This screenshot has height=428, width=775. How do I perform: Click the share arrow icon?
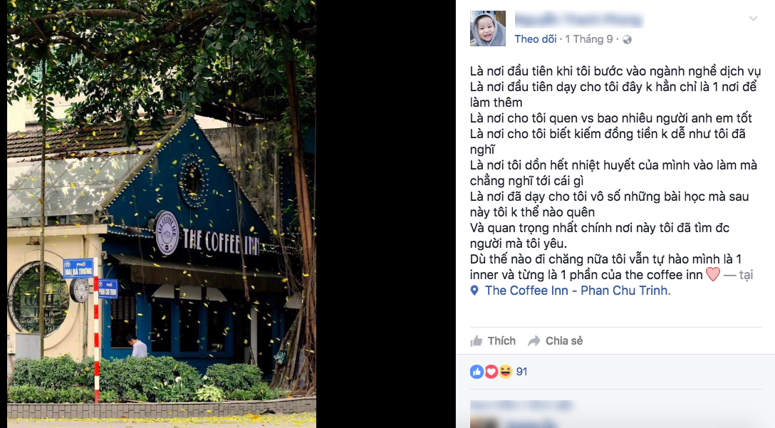[x=534, y=341]
